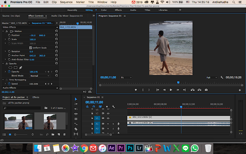Open the Fit zoom level dropdown
This screenshot has width=246, height=154.
pyautogui.click(x=126, y=77)
